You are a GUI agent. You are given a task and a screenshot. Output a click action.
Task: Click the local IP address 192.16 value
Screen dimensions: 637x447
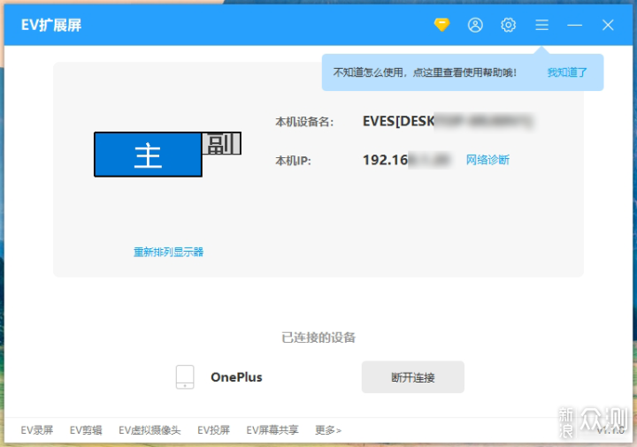[x=407, y=160]
